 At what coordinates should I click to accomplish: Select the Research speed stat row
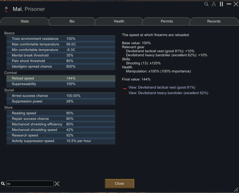click(x=61, y=135)
